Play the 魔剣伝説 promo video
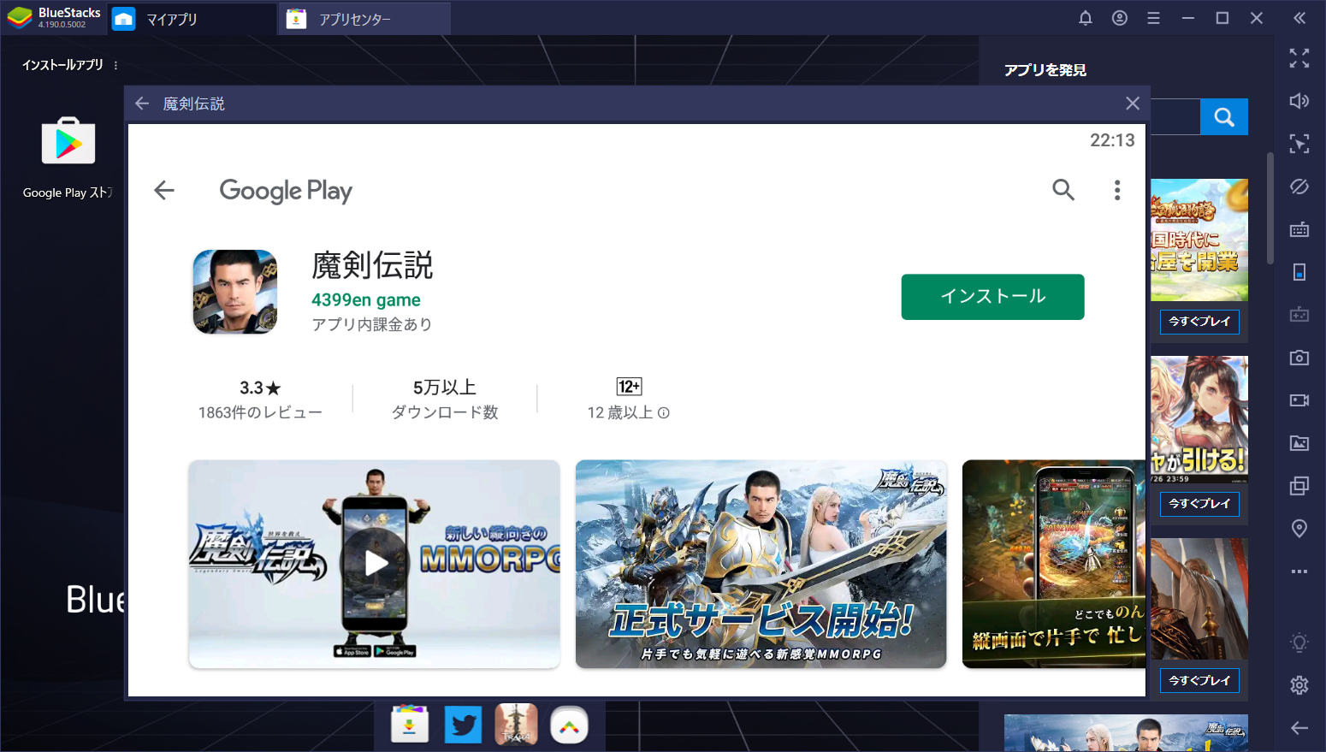Screen dimensions: 1326x752 point(375,564)
